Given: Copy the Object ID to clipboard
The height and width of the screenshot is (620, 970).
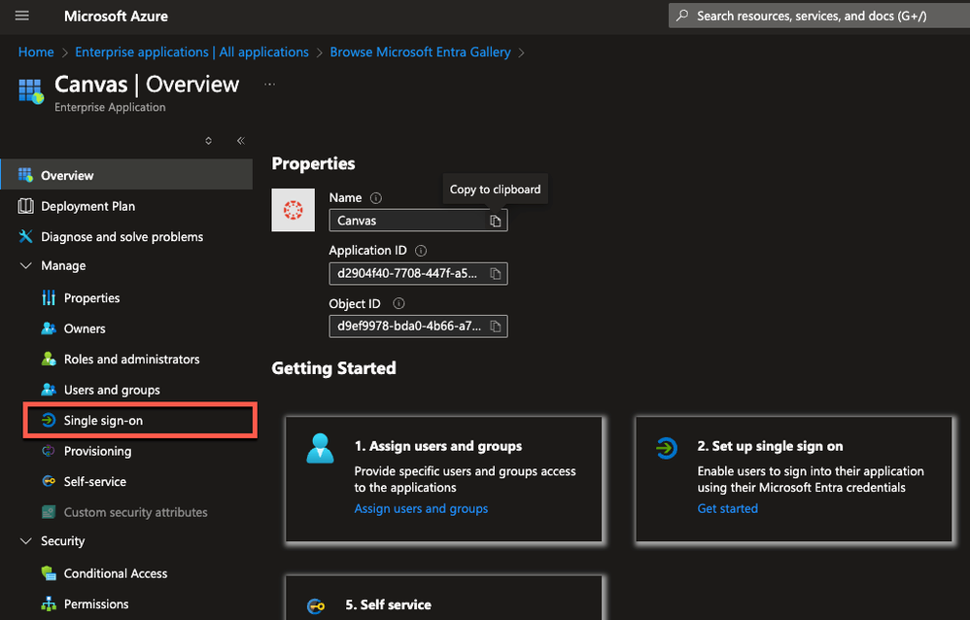Looking at the screenshot, I should pos(495,326).
